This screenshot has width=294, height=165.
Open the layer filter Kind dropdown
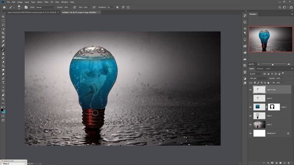click(x=255, y=74)
